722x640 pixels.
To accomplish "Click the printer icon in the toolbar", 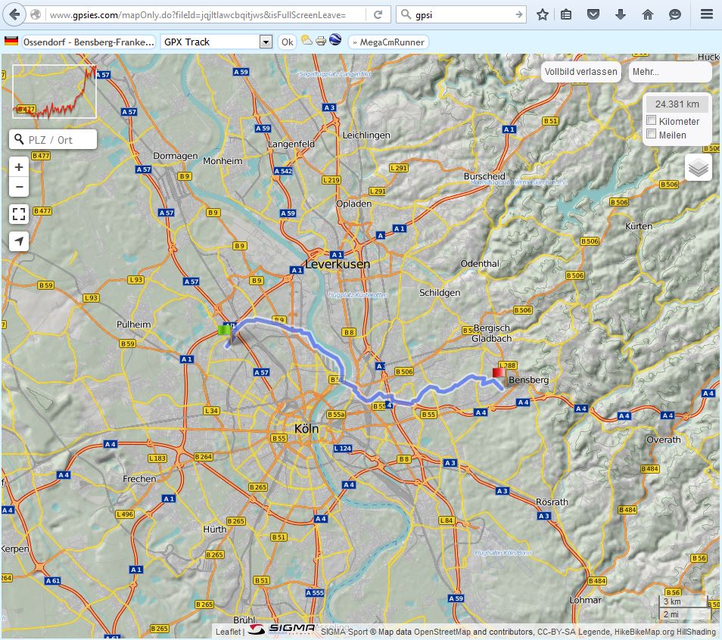I will pos(321,41).
